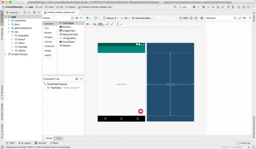Click the pink mail floating action button

coord(140,111)
